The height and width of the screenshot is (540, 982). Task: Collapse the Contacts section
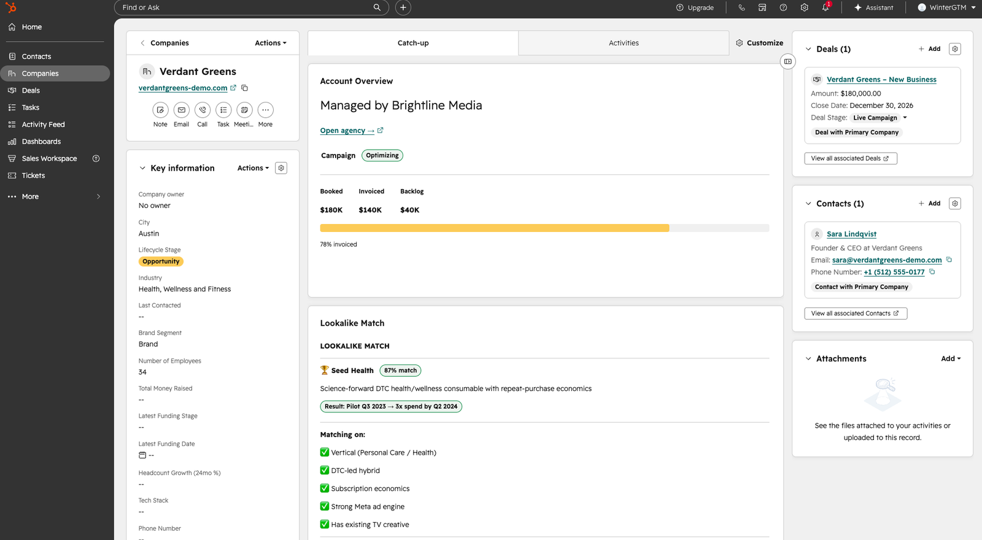(x=808, y=204)
